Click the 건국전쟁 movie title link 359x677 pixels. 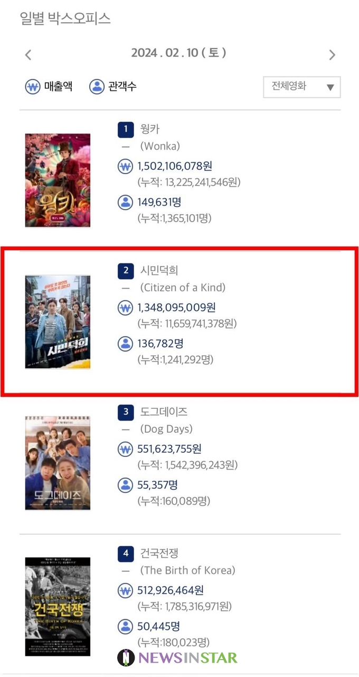[x=159, y=553]
